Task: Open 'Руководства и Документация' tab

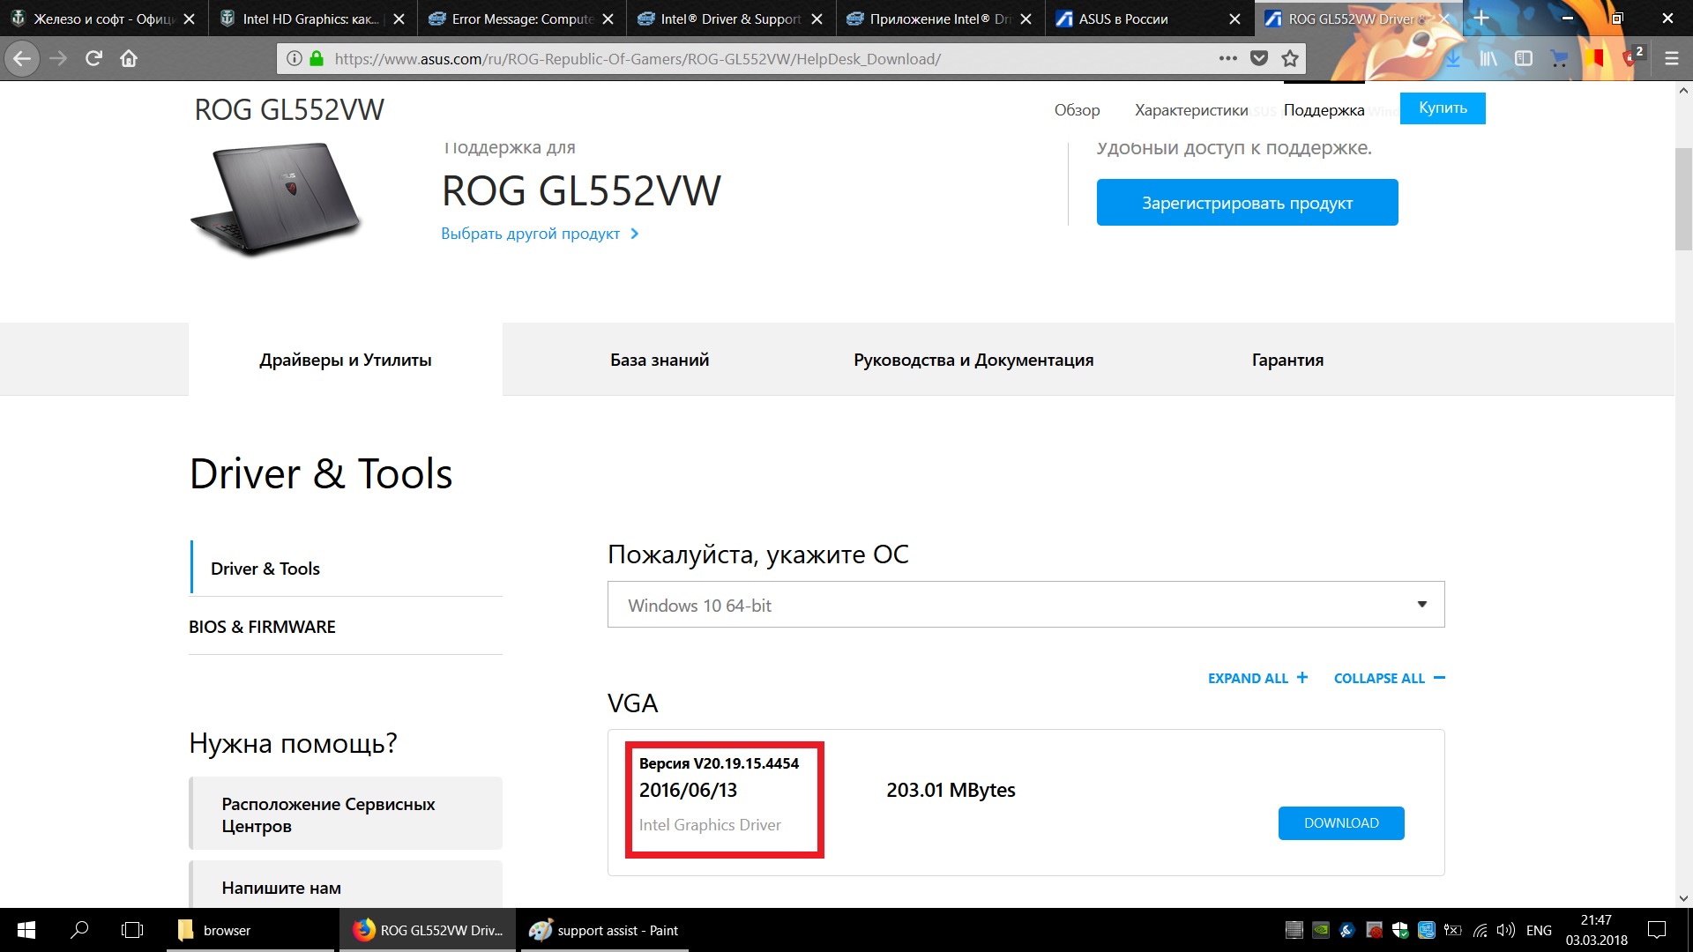Action: tap(973, 360)
